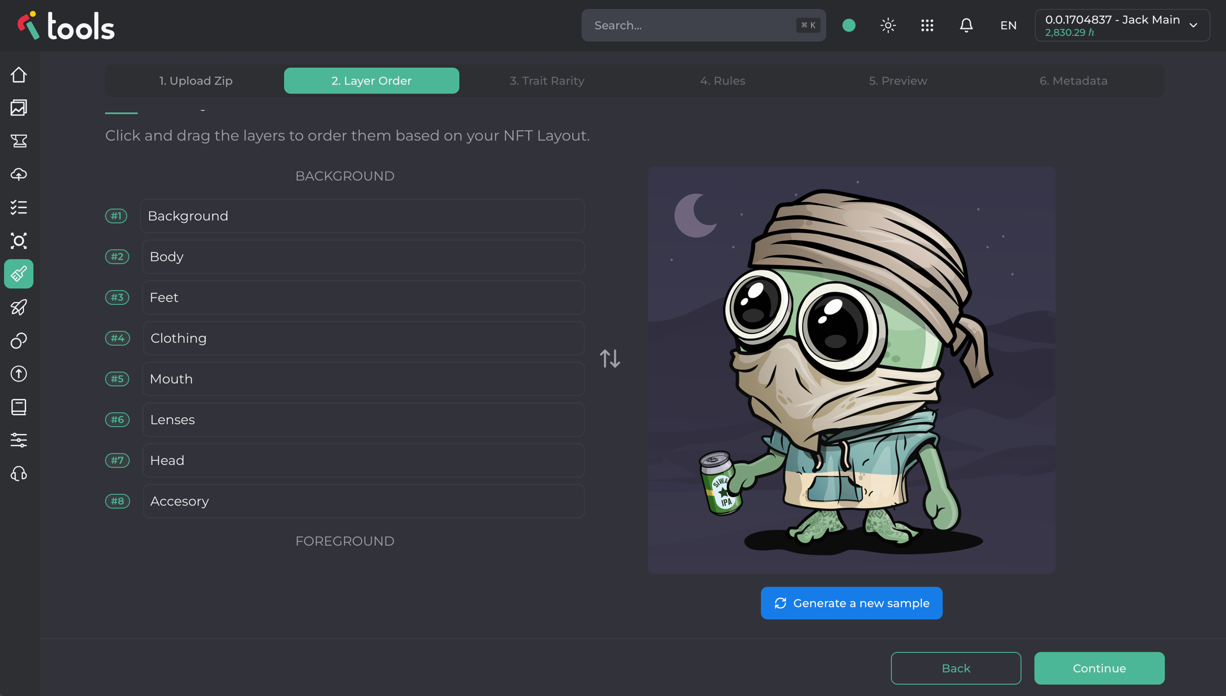Screen dimensions: 1226x696
Task: Open the EN language selector
Action: pyautogui.click(x=1008, y=25)
